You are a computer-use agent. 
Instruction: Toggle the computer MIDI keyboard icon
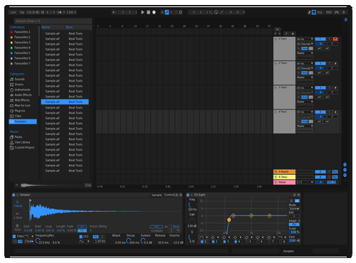(314, 12)
